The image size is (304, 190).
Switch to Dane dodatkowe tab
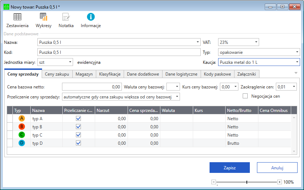(x=143, y=74)
